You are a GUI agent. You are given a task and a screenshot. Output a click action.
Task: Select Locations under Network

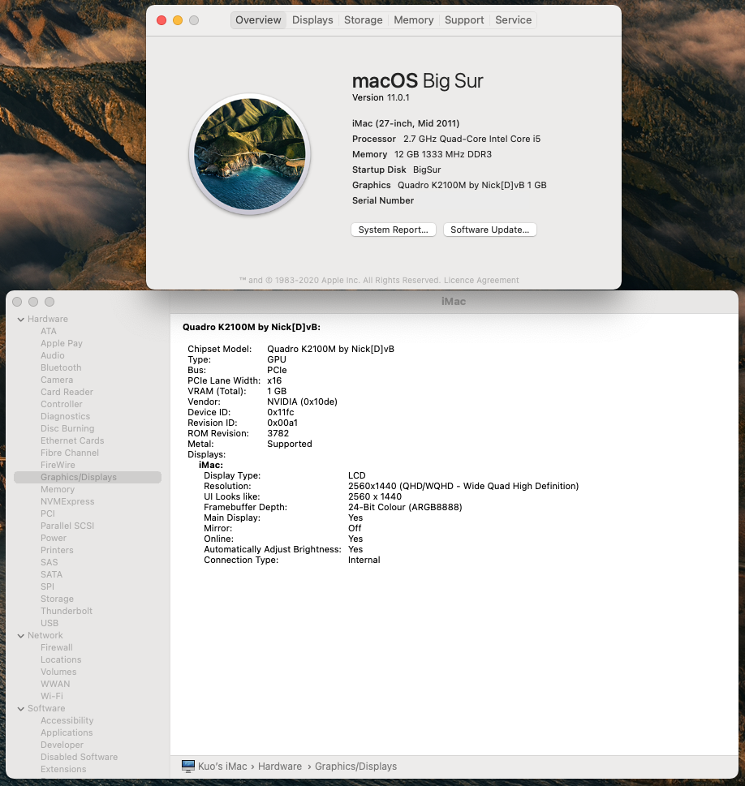coord(61,659)
